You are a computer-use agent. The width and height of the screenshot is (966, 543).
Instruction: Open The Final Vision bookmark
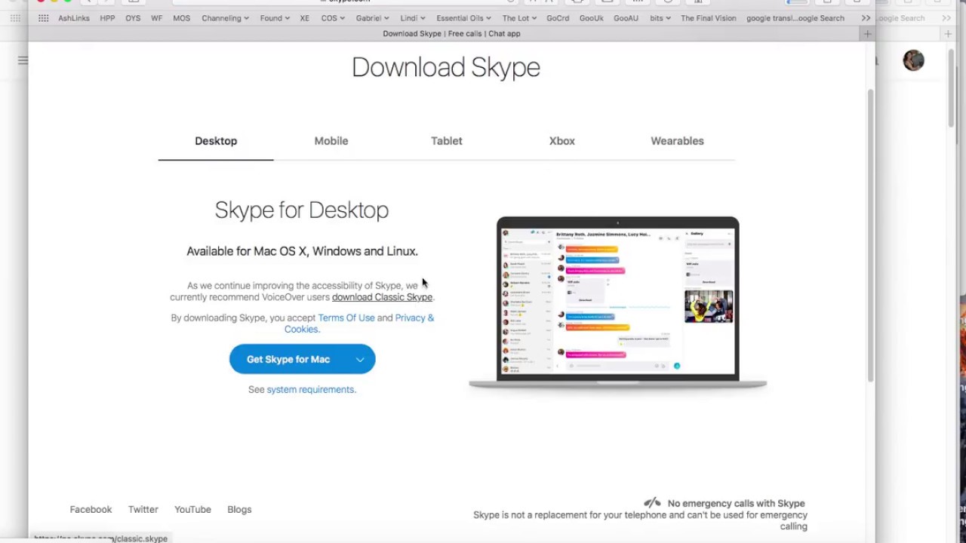pyautogui.click(x=708, y=18)
